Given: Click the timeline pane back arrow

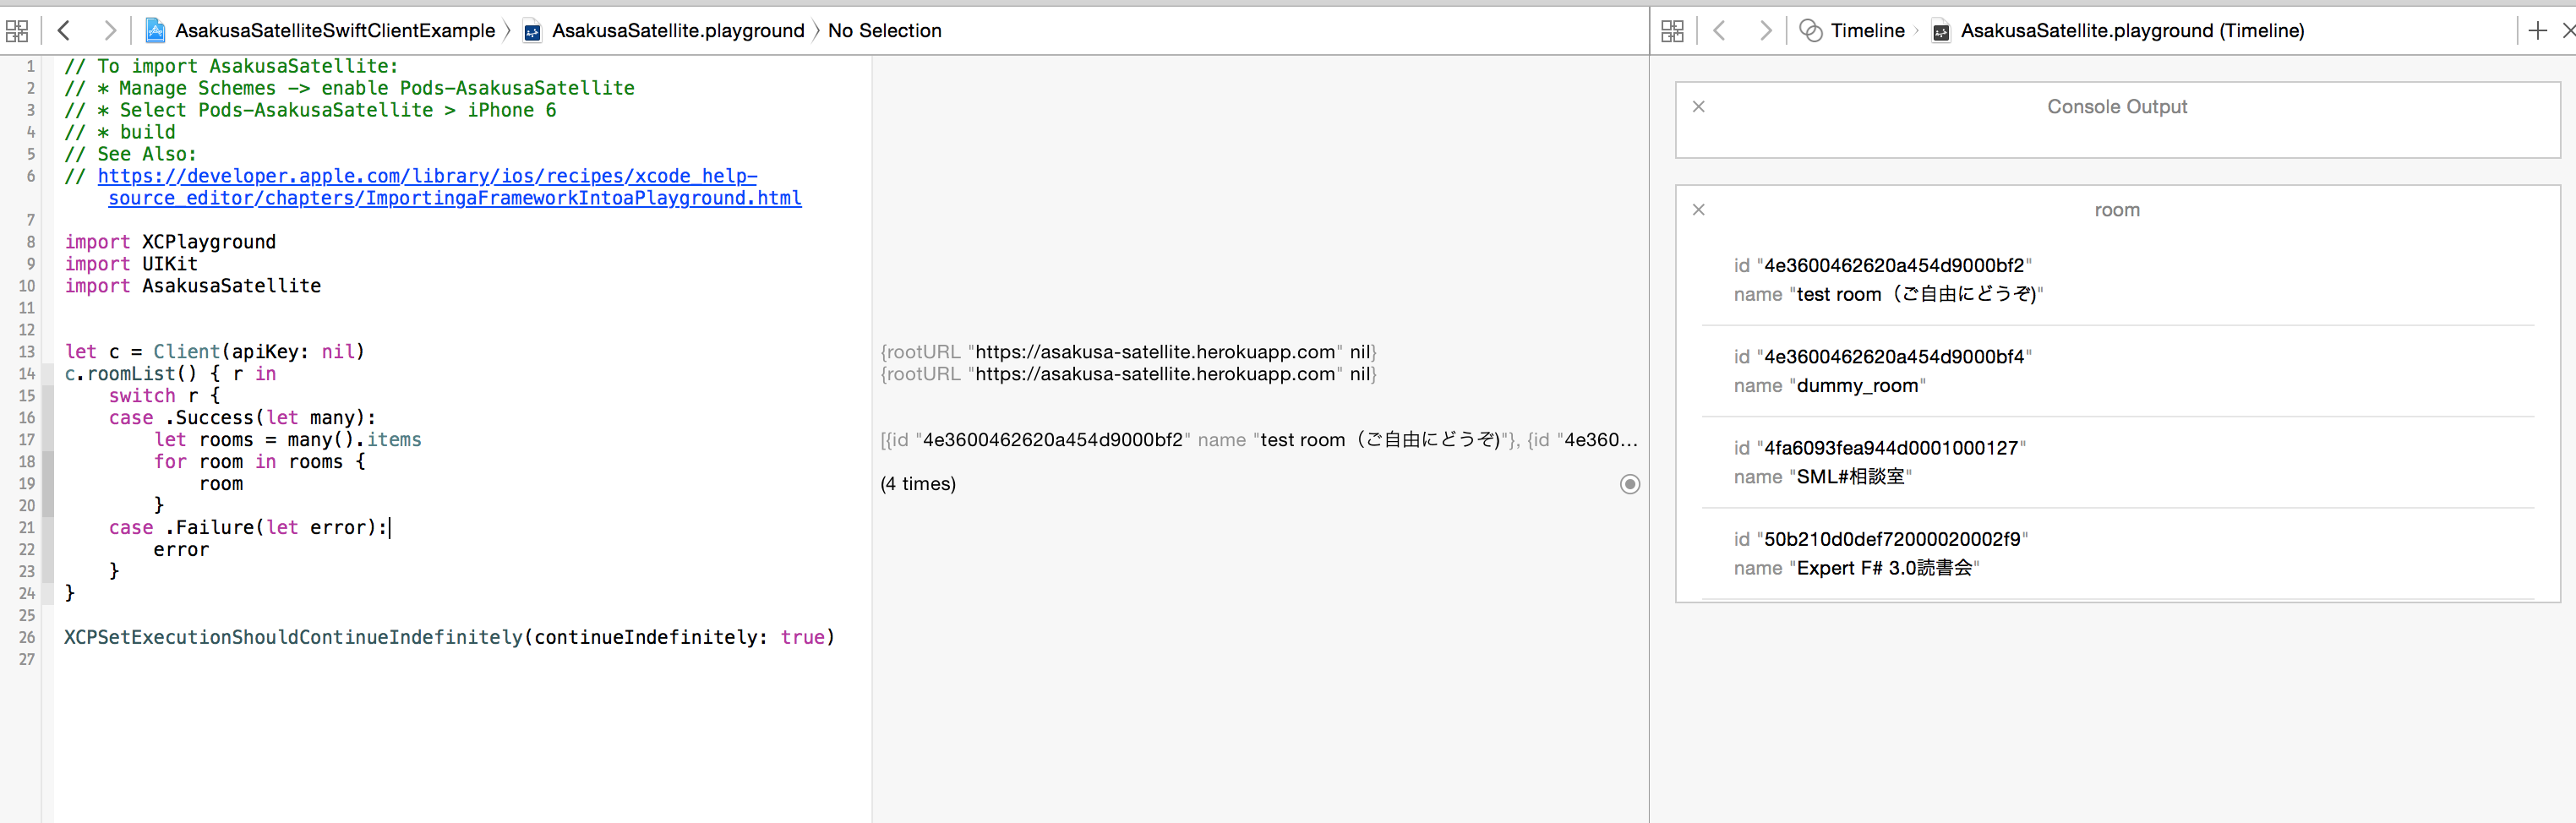Looking at the screenshot, I should [x=1720, y=31].
